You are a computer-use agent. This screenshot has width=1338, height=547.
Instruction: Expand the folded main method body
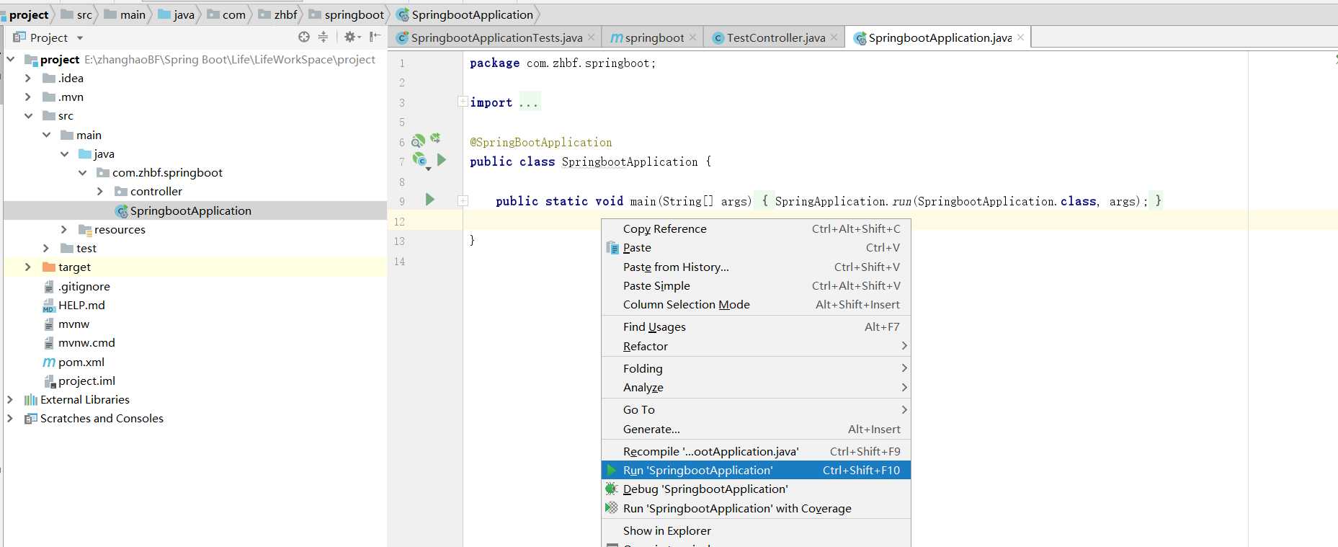click(x=463, y=200)
